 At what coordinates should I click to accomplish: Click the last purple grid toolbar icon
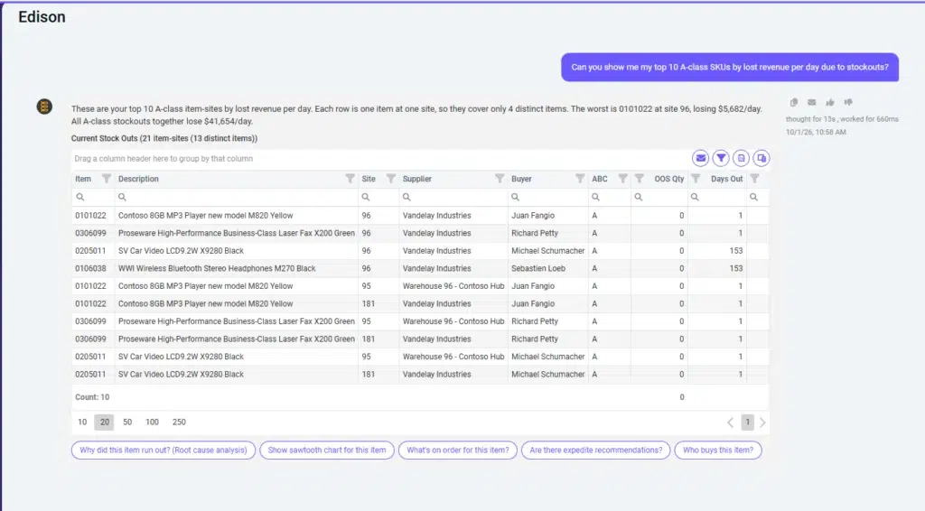click(x=761, y=158)
